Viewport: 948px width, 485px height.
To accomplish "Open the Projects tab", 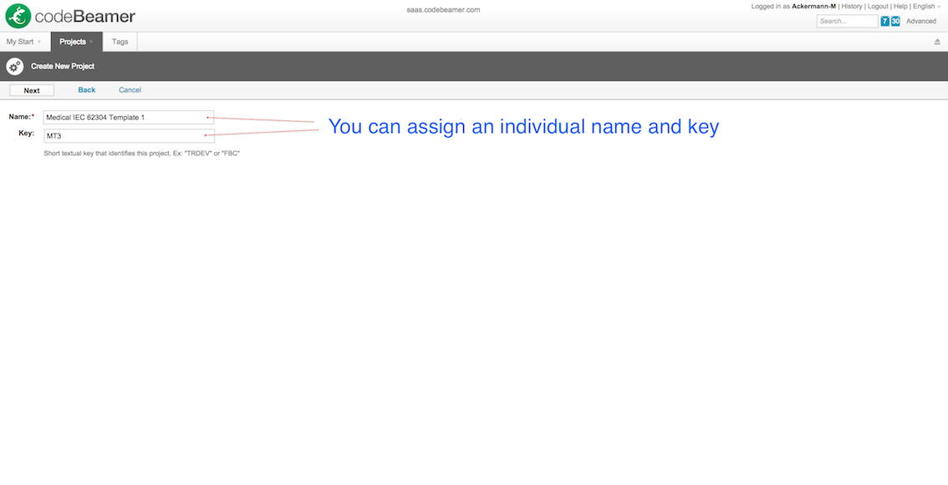I will point(76,42).
